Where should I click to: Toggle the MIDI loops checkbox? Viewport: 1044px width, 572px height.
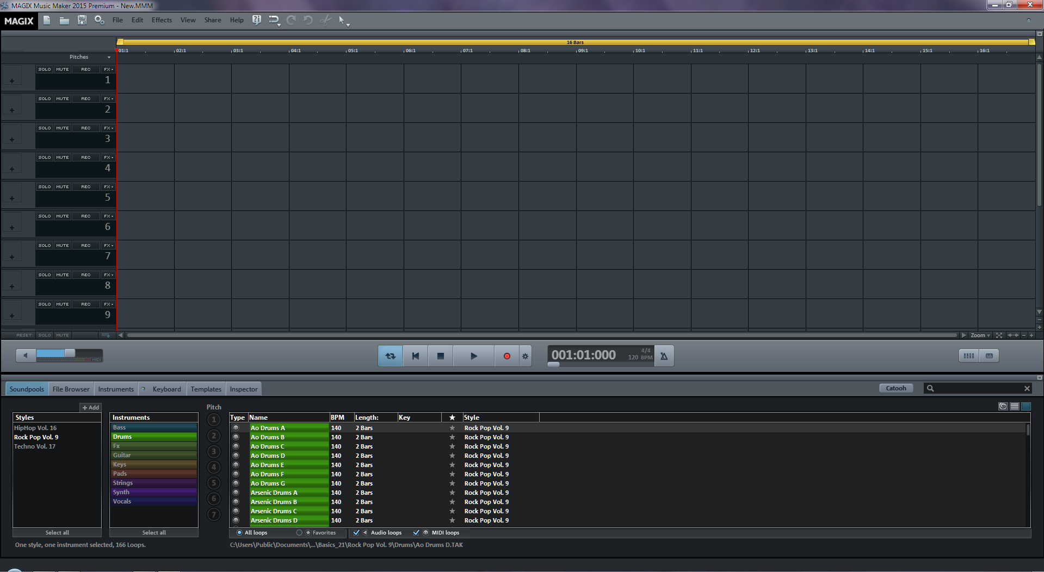[x=416, y=533]
